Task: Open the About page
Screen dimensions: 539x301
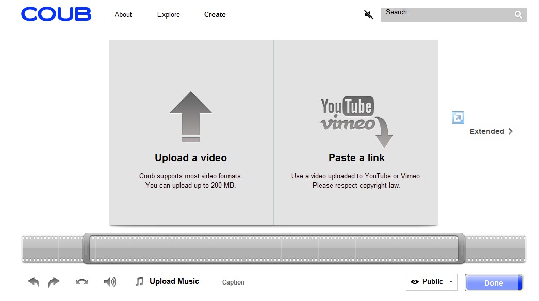Action: pos(123,15)
